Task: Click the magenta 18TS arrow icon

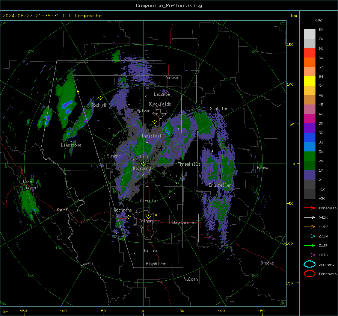Action: [309, 255]
